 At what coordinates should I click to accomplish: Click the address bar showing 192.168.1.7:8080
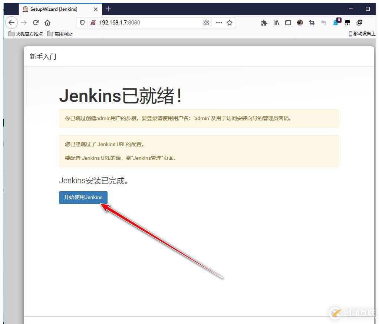click(148, 23)
